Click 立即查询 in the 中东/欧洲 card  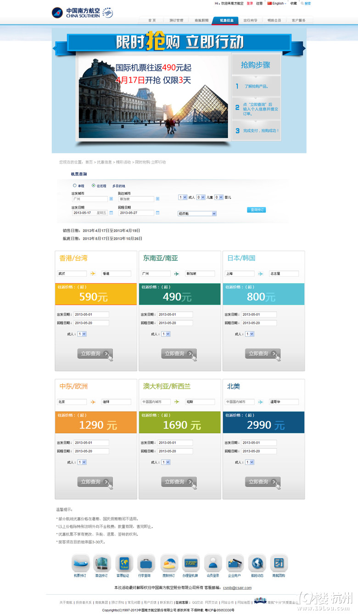tap(95, 482)
